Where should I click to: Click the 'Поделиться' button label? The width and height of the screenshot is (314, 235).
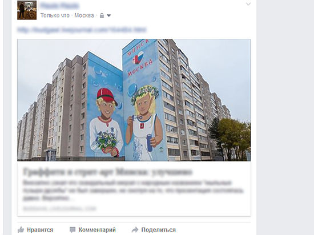159,230
